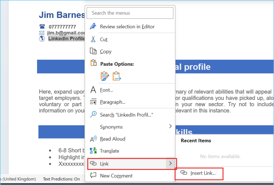Click the (United Kingdom) language indicator

coord(18,179)
